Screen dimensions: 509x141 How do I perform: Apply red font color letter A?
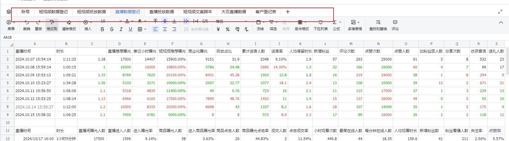point(127,21)
